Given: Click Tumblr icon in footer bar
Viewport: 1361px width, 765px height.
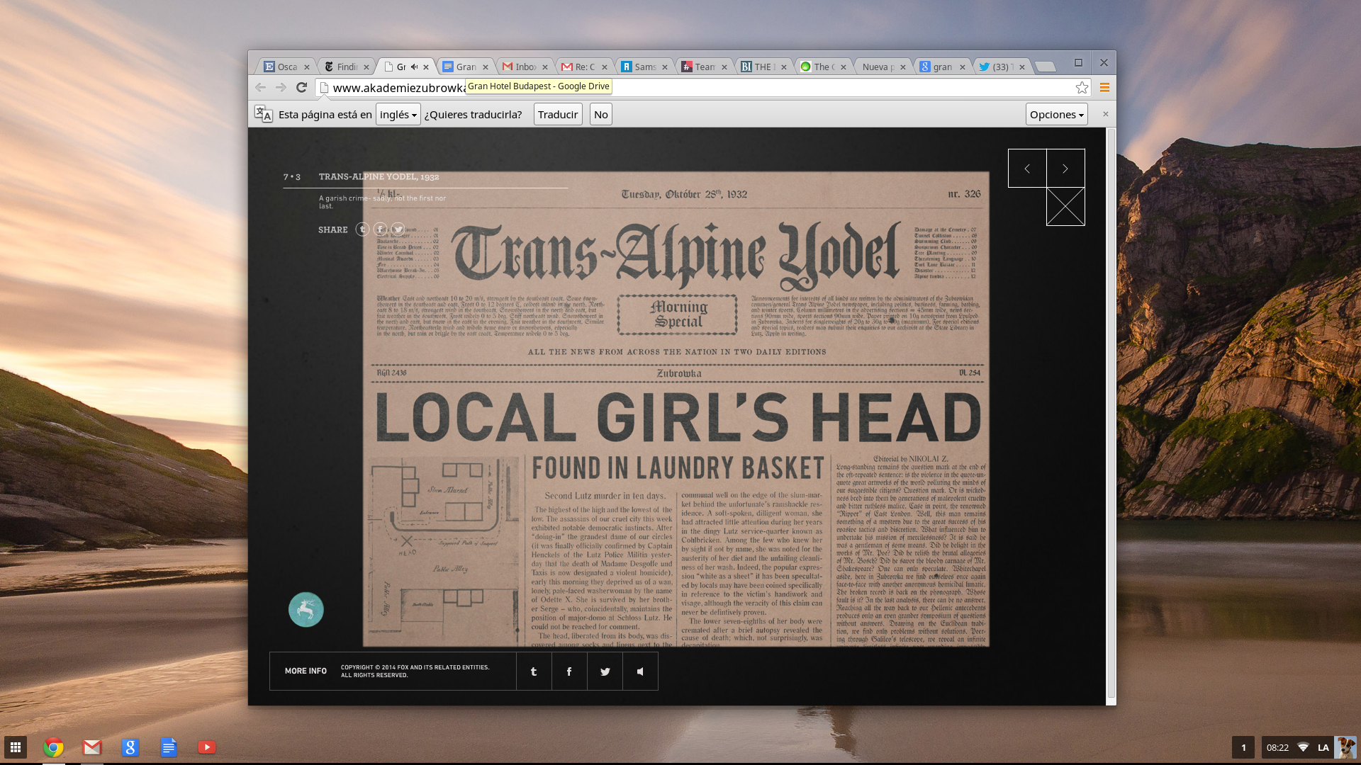Looking at the screenshot, I should pos(534,671).
